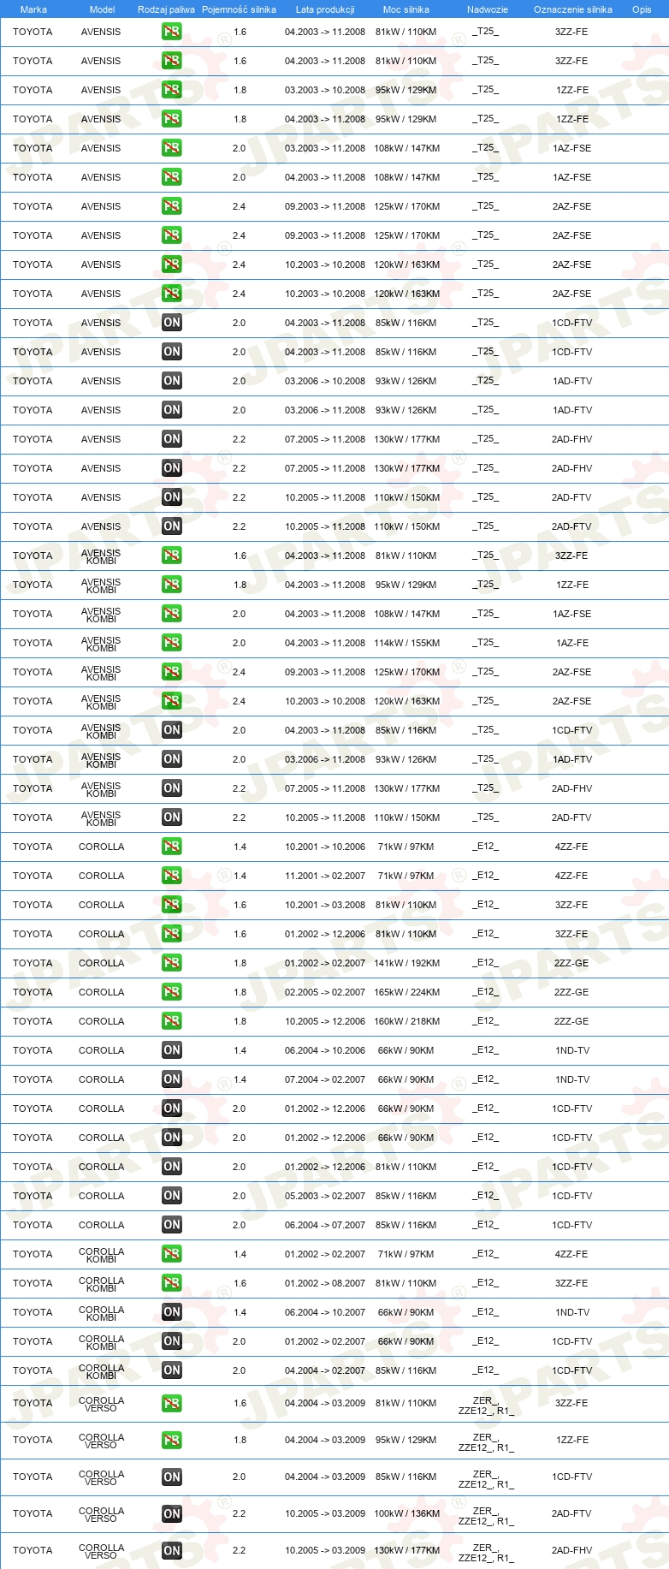This screenshot has height=1569, width=669.
Task: Click the Marka column header
Action: click(x=33, y=9)
